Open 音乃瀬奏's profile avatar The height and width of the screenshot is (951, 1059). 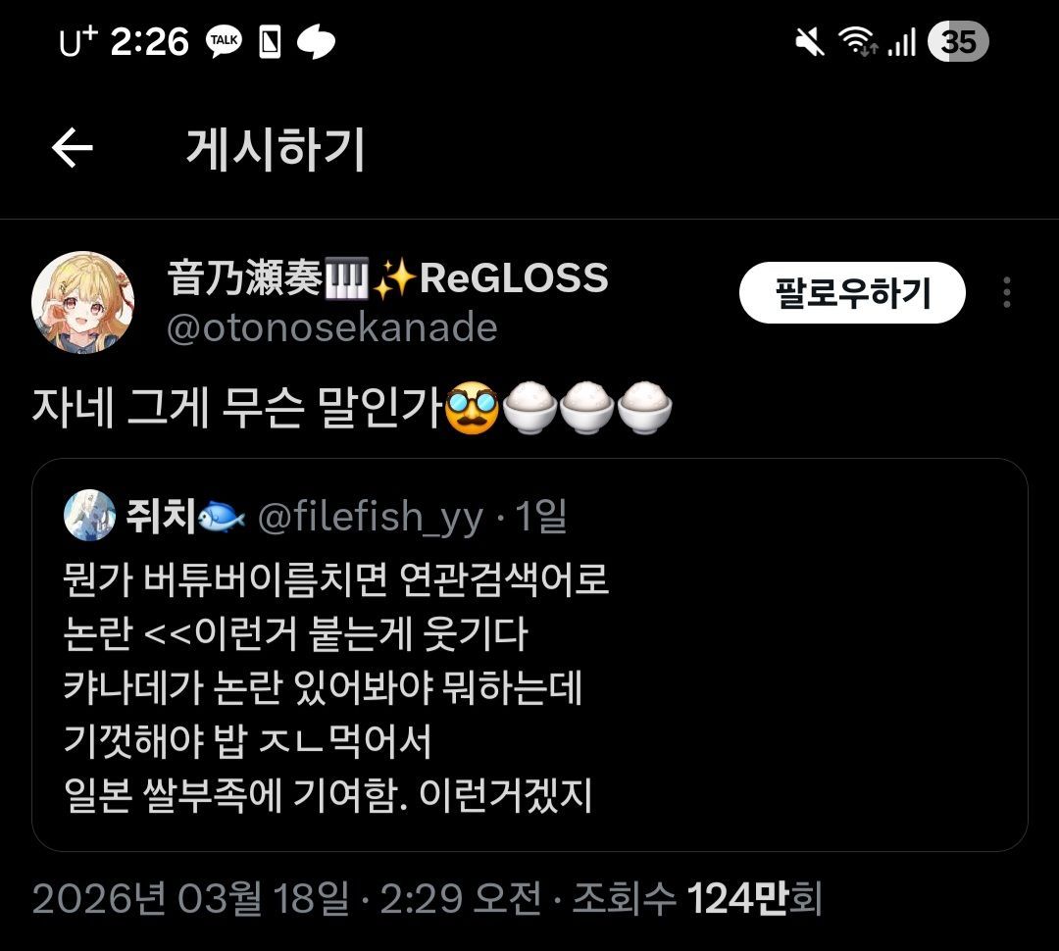(83, 302)
